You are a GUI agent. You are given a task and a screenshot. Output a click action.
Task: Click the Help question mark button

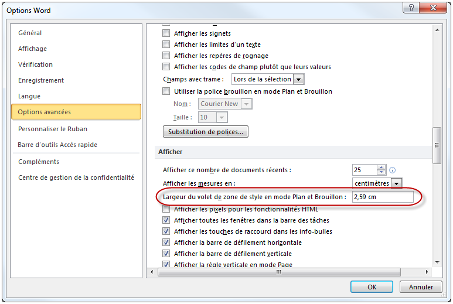411,8
